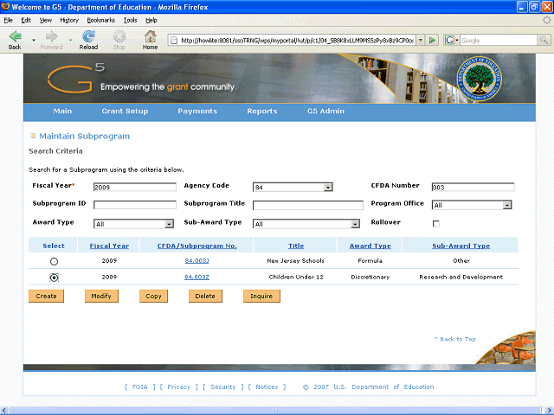Open the History menu
The image size is (554, 415).
(69, 20)
